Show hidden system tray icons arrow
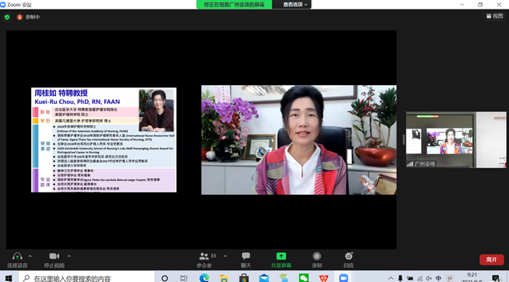Screen dimensions: 509x282 tap(391, 278)
